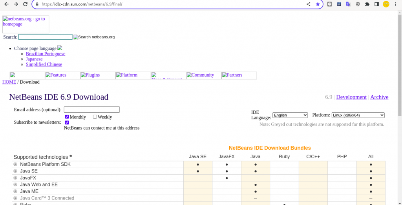Open the Partners navigation tab
This screenshot has width=402, height=205.
coord(239,75)
